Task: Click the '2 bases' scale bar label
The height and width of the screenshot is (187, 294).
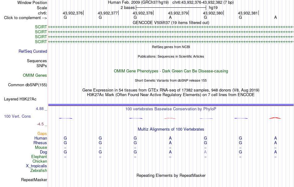Action: point(128,8)
